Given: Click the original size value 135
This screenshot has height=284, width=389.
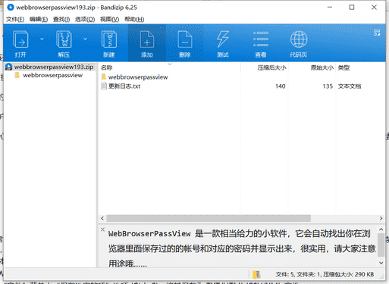Looking at the screenshot, I should (x=328, y=86).
